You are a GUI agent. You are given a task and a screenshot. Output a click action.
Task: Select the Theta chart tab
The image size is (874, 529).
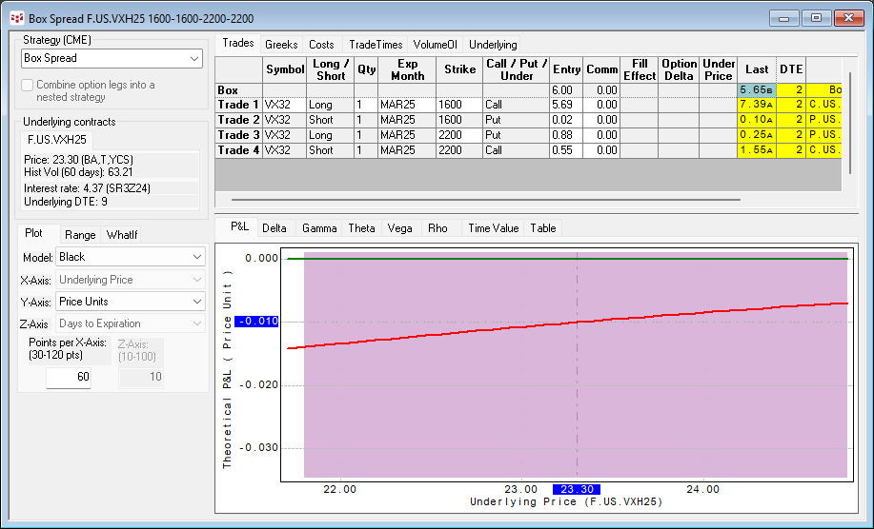361,228
